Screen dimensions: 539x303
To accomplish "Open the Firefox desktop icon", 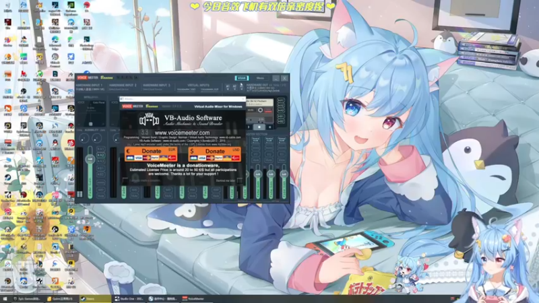I will tap(7, 42).
